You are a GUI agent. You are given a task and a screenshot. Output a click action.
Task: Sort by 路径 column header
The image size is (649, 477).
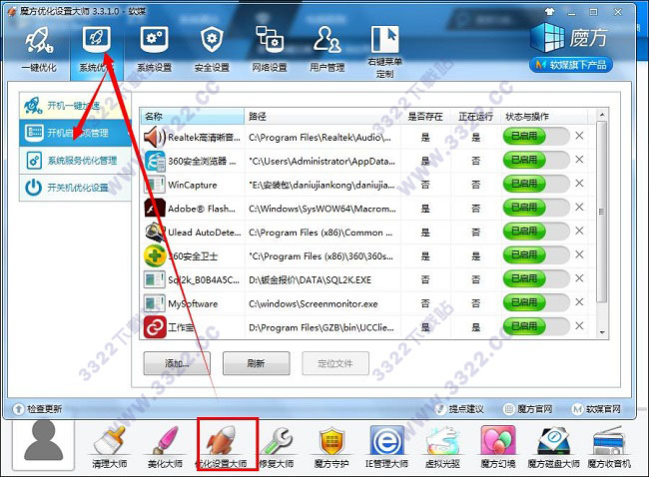click(323, 117)
